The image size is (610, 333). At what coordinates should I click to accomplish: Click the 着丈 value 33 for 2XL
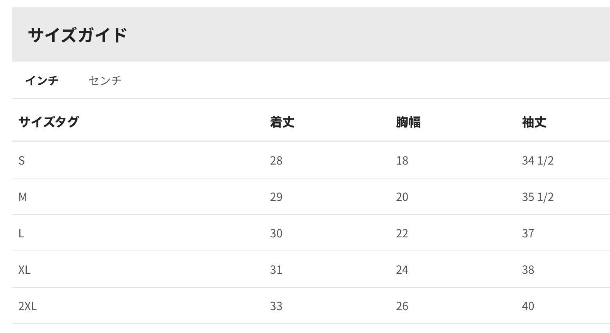276,306
